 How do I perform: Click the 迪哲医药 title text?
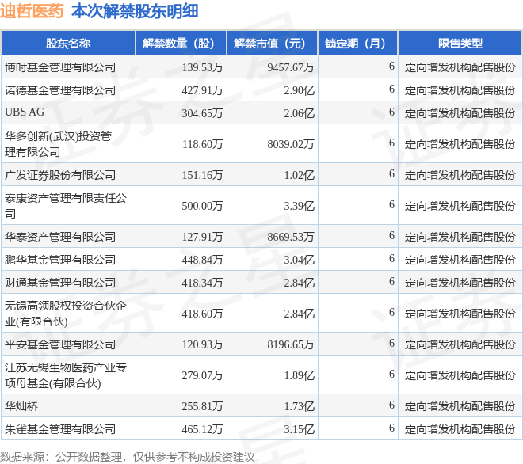[32, 11]
